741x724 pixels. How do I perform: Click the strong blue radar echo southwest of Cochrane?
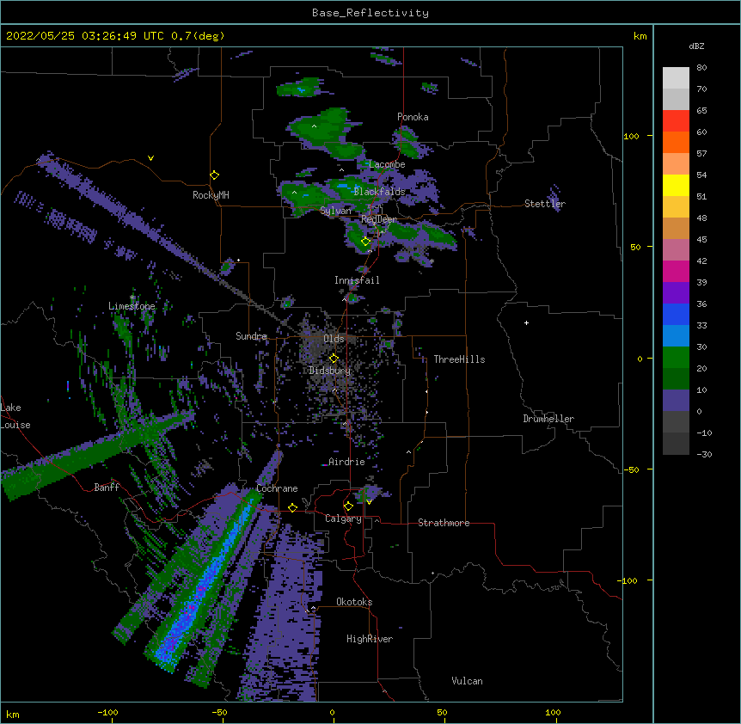(x=204, y=584)
